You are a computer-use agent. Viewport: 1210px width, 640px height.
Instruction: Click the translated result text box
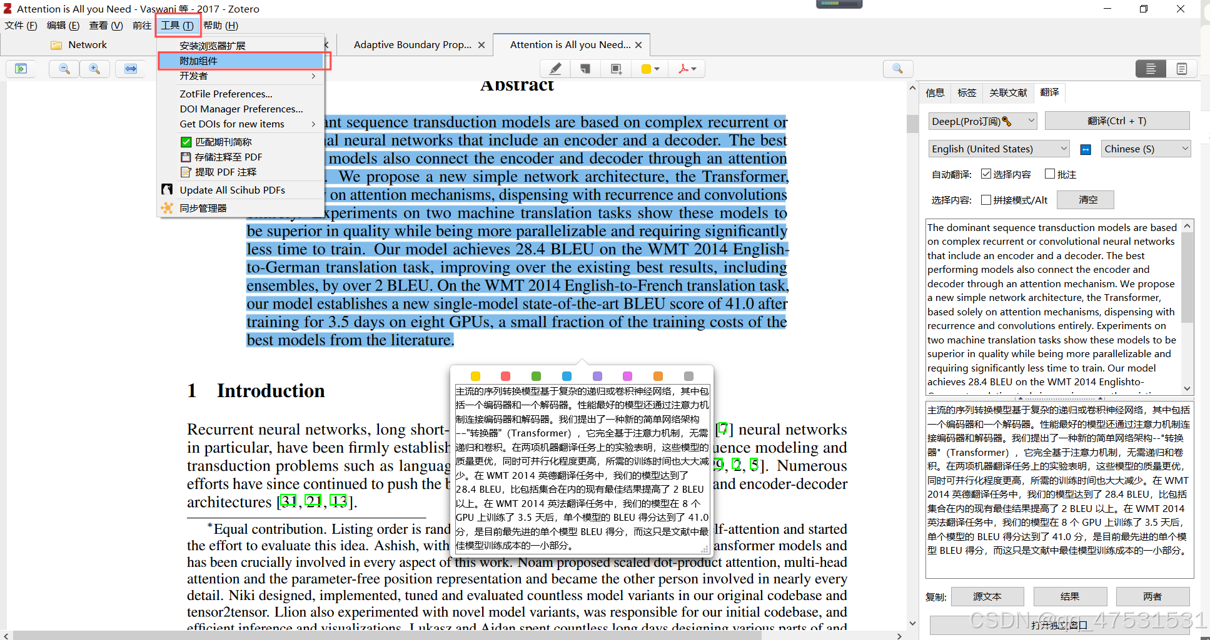(1059, 490)
